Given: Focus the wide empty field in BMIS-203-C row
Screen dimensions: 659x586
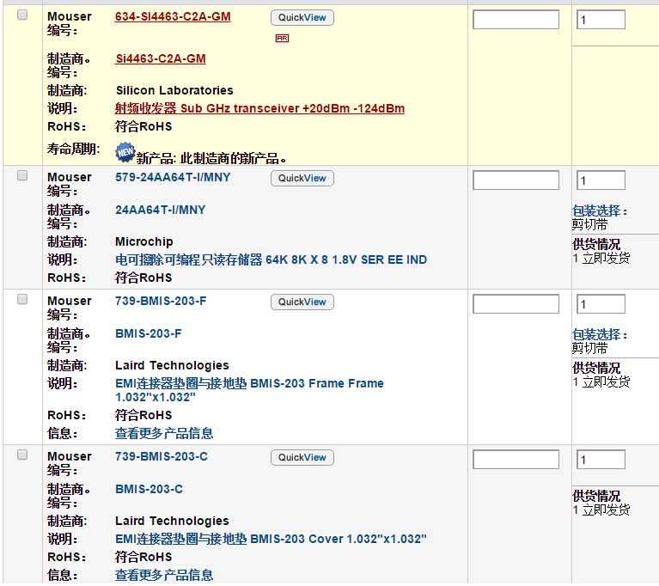Looking at the screenshot, I should coord(516,460).
